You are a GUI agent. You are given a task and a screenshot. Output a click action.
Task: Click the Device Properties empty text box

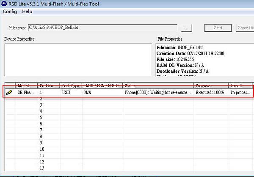pos(78,60)
